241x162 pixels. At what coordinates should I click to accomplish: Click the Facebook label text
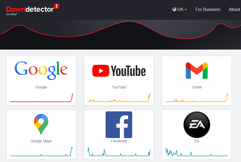[119, 141]
